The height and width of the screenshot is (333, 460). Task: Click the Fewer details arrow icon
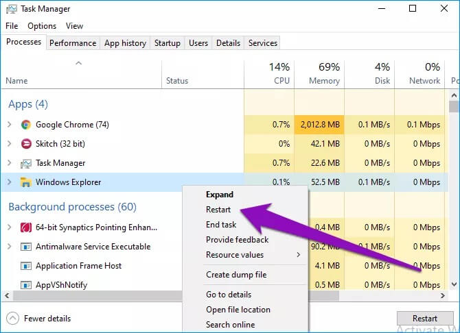[x=12, y=319]
